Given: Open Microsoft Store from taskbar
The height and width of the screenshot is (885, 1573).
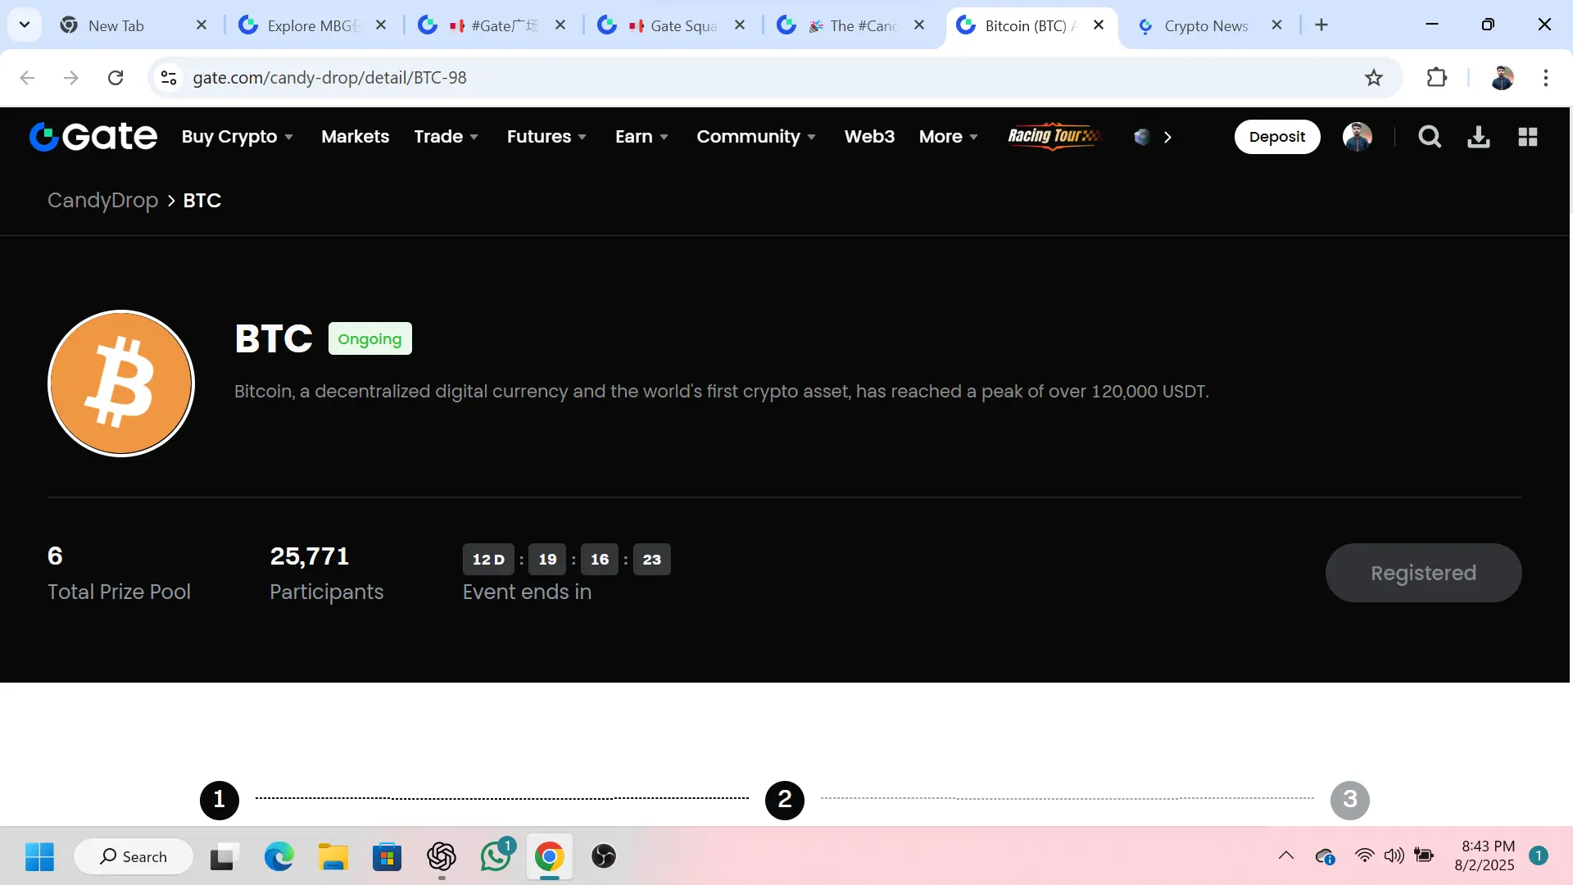Looking at the screenshot, I should [x=387, y=857].
